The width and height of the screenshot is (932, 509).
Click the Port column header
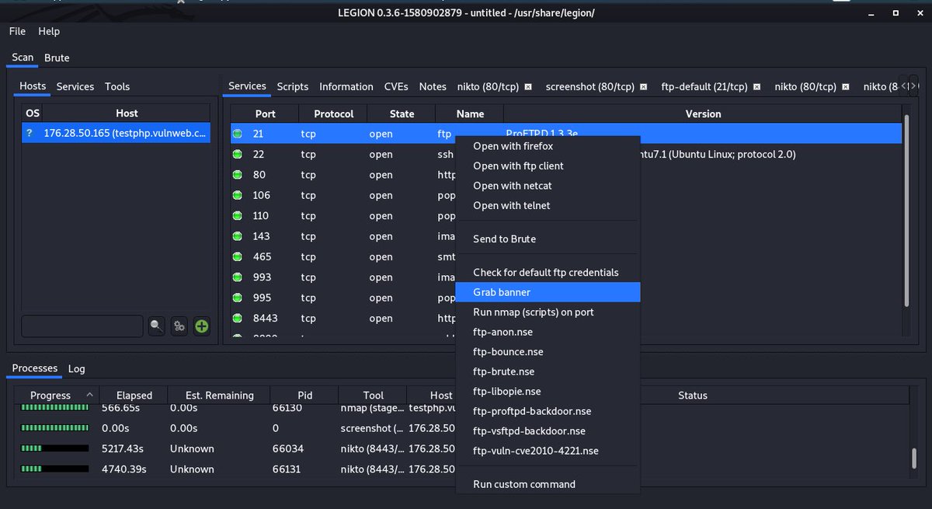(265, 113)
